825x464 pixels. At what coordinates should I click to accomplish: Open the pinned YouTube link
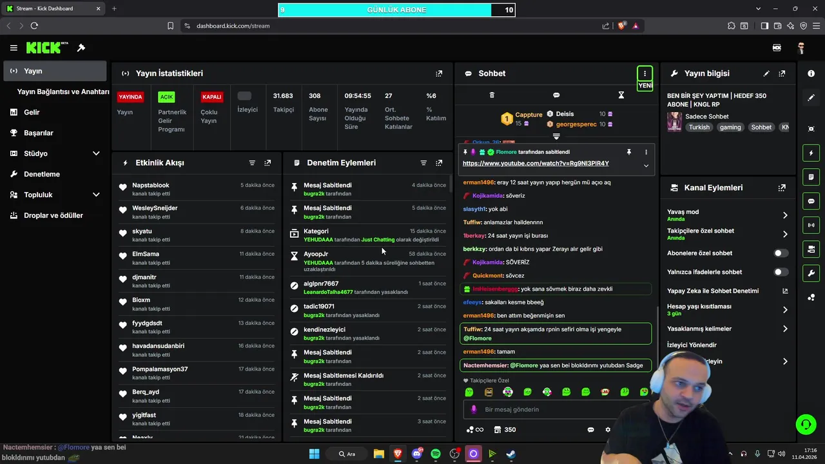click(536, 164)
